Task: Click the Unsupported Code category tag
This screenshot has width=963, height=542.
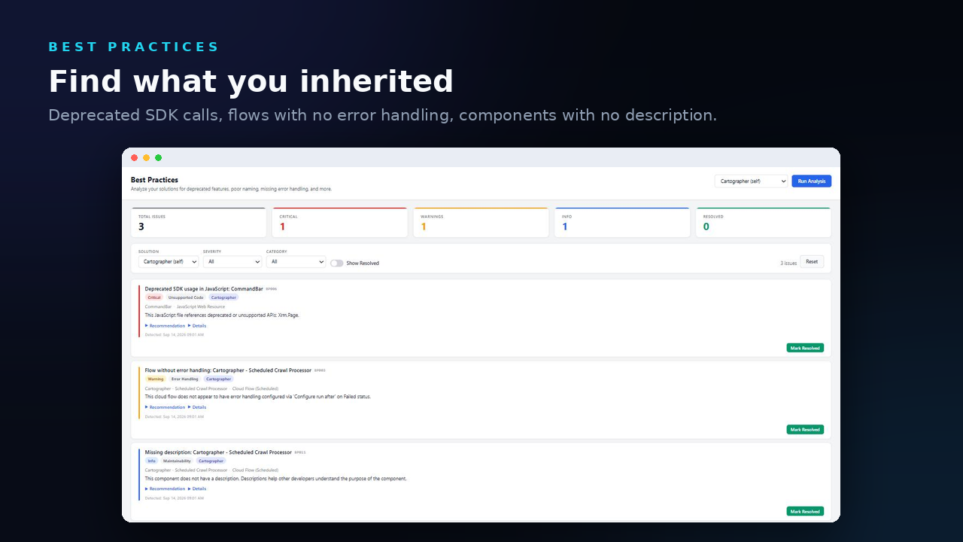Action: point(186,297)
